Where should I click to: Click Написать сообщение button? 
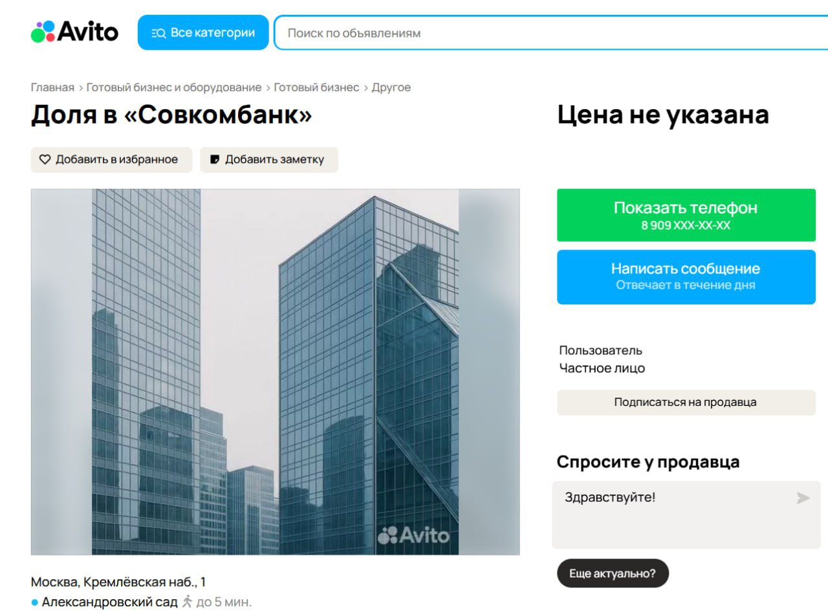point(686,277)
